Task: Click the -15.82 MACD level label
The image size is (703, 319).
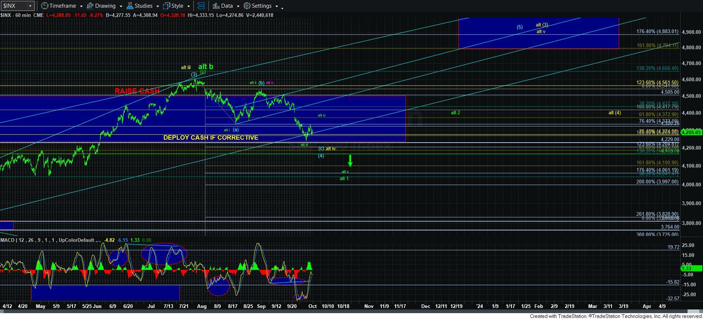Action: click(x=673, y=282)
